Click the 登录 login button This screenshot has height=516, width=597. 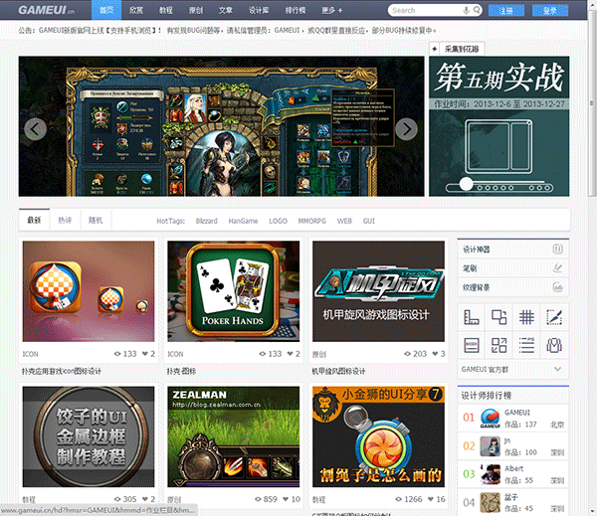tap(550, 11)
